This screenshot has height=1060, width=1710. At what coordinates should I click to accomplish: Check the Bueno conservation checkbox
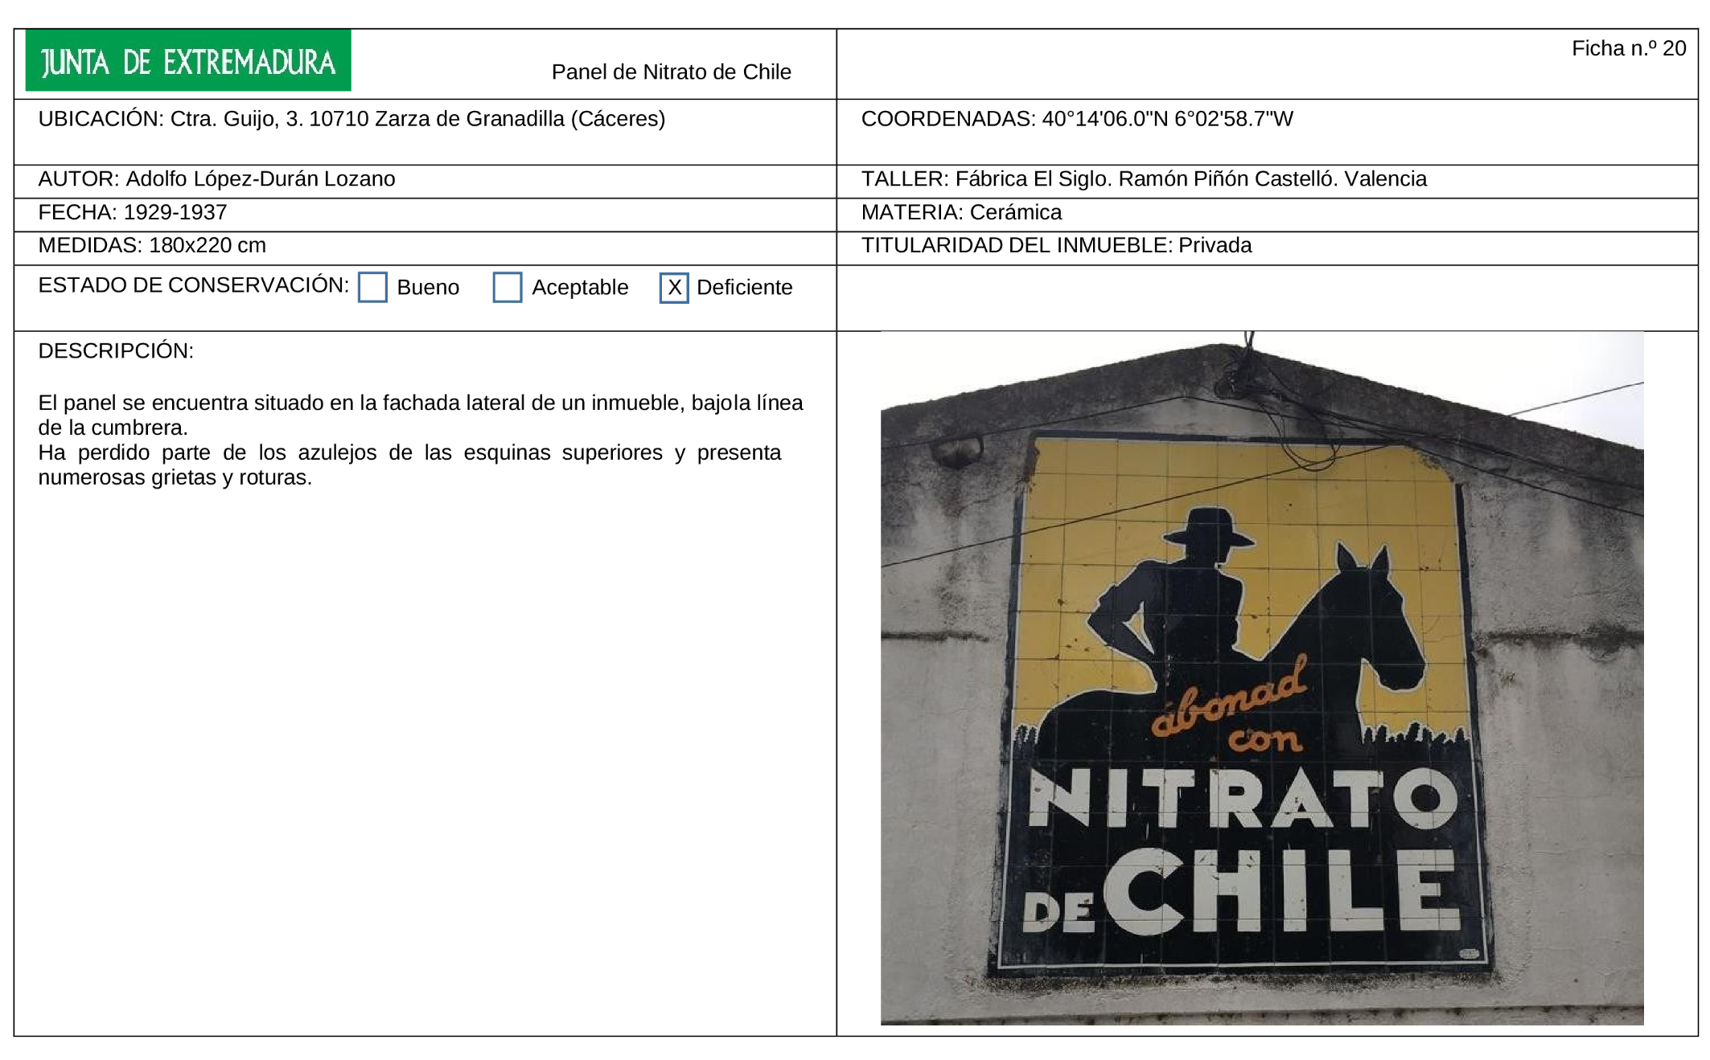372,287
